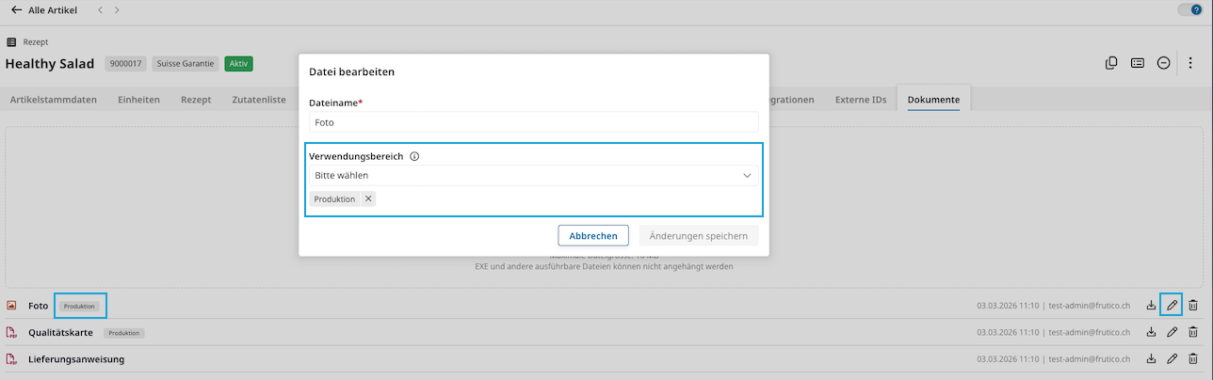
Task: Download the Foto document
Action: pyautogui.click(x=1151, y=306)
